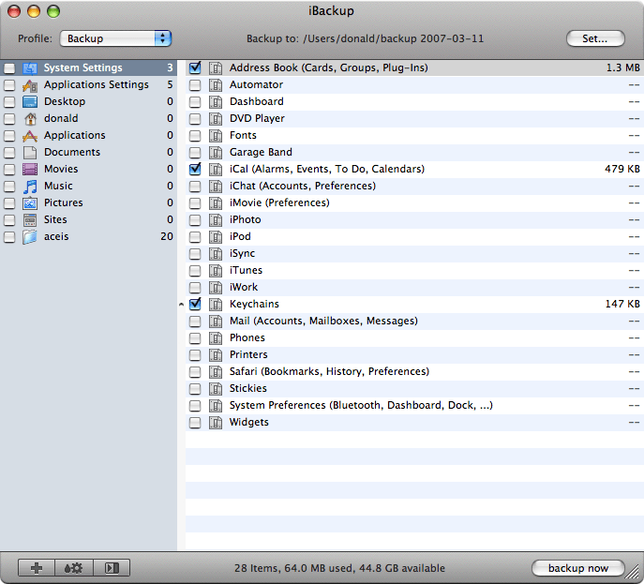Click the DVD Player item icon

tap(216, 119)
